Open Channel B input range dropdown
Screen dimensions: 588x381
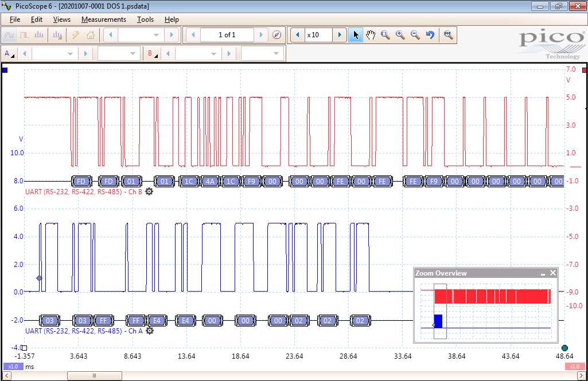click(198, 54)
